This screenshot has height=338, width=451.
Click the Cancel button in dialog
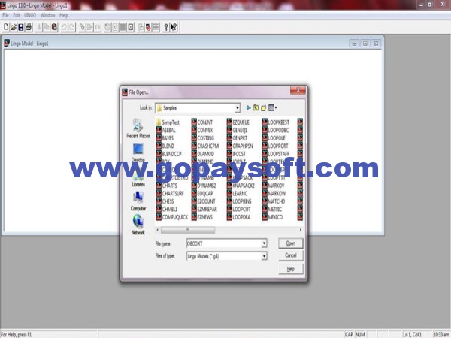click(x=290, y=255)
